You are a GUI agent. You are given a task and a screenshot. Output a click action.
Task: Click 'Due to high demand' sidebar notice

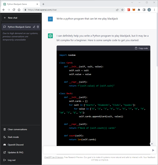(x=20, y=36)
